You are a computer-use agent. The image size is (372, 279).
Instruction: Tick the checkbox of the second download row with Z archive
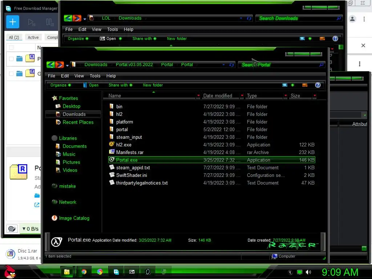[x=11, y=74]
